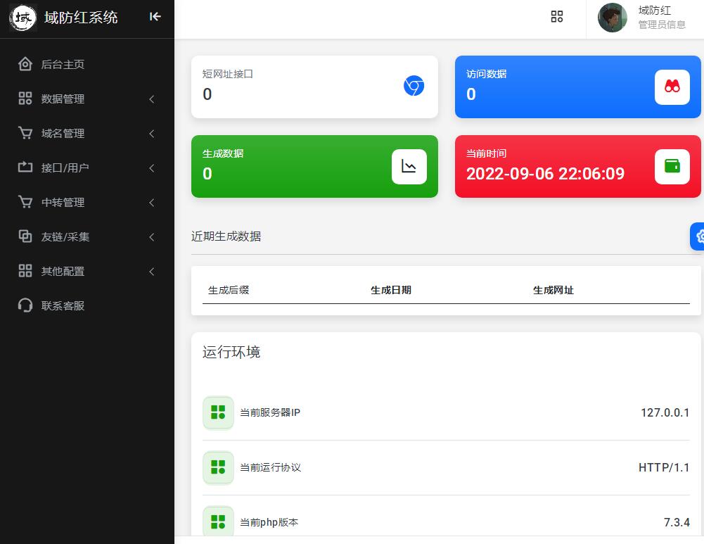Click the admin avatar picture
The width and height of the screenshot is (704, 544).
point(612,18)
